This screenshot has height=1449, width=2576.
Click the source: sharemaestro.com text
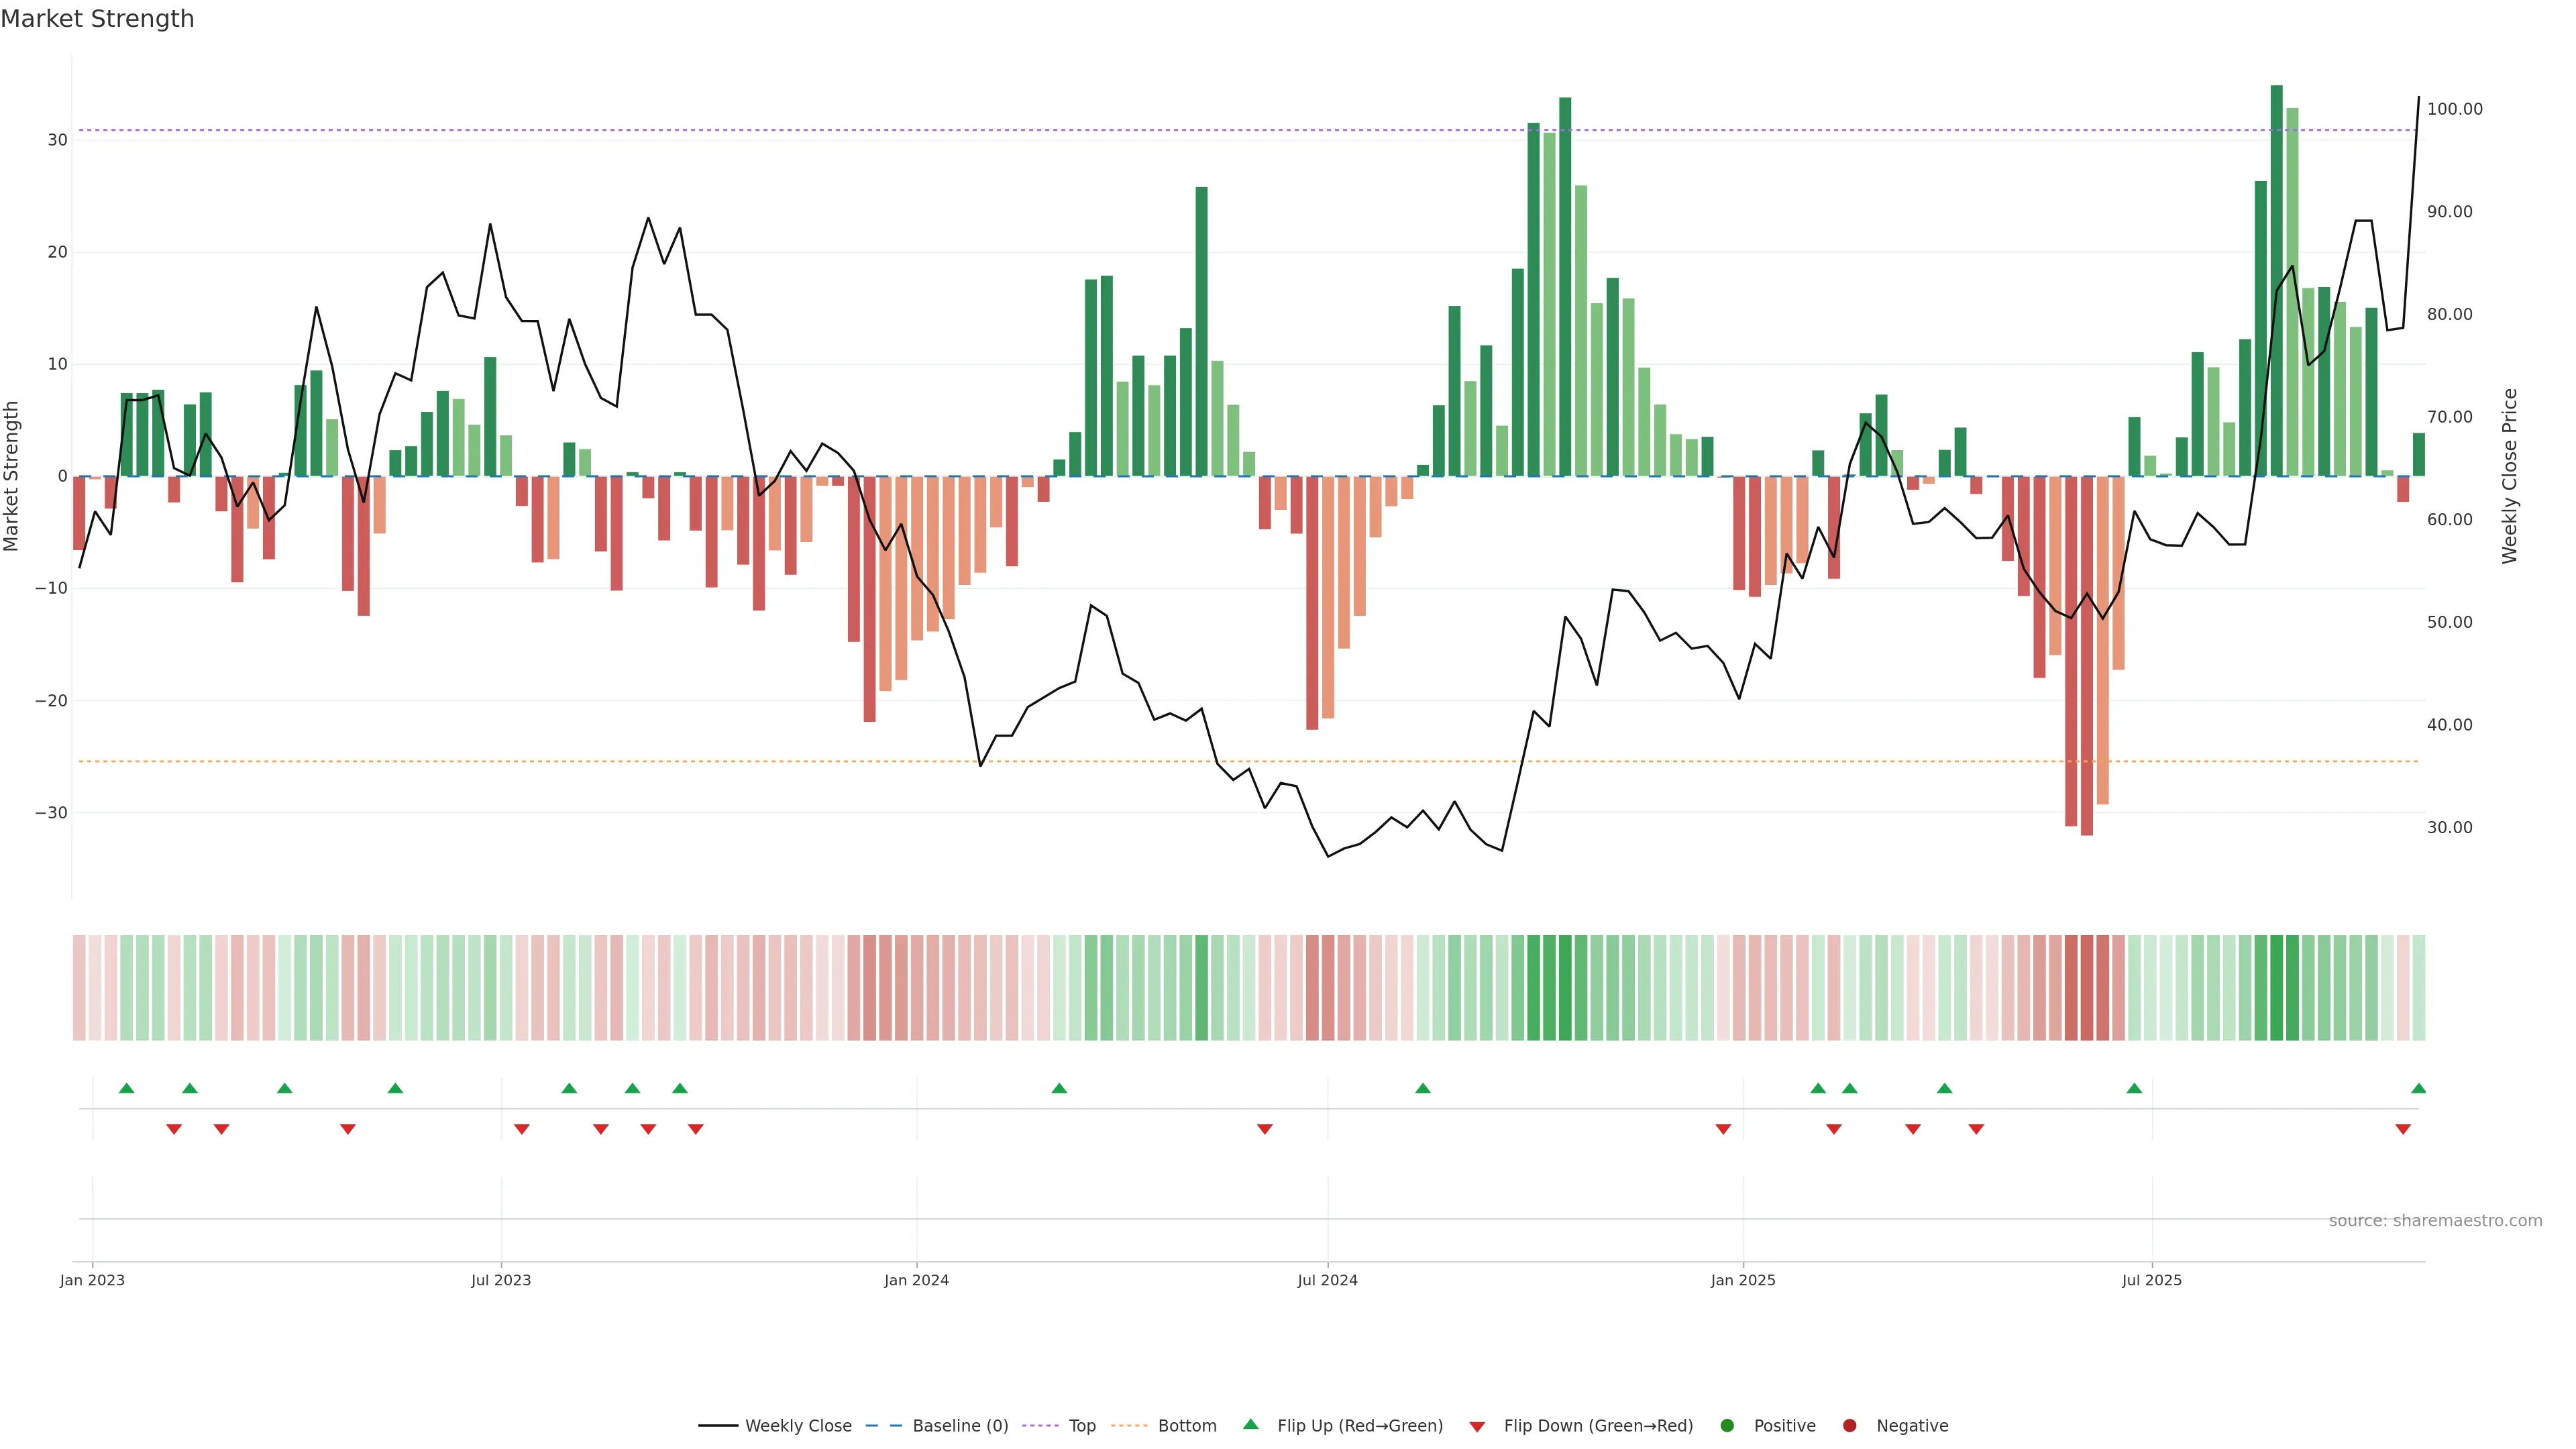click(x=2435, y=1221)
